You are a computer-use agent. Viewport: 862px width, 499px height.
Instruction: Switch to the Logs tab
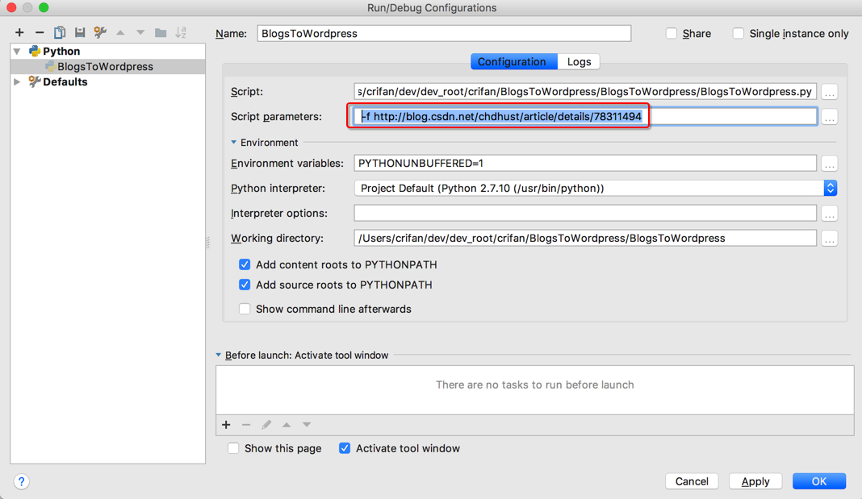pos(579,62)
